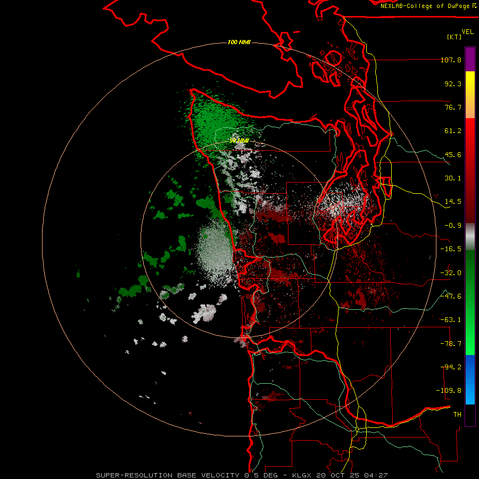Viewport: 479px width, 479px height.
Task: Select the 14.5 legend value
Action: click(453, 202)
